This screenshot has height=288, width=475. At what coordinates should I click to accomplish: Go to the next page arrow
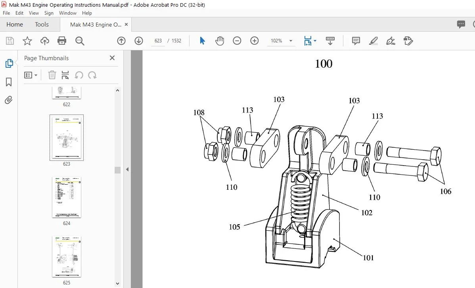(x=139, y=40)
